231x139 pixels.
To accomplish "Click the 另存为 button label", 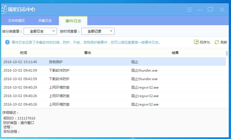I will pyautogui.click(x=205, y=42).
